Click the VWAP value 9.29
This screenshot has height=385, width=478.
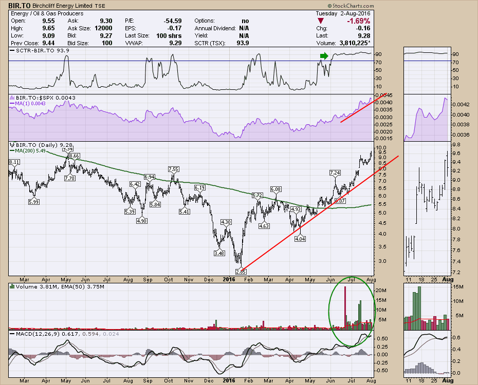pyautogui.click(x=176, y=43)
